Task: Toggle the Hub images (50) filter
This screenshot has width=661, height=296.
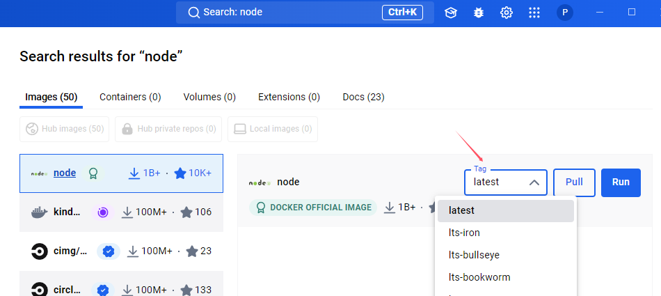Action: (65, 129)
